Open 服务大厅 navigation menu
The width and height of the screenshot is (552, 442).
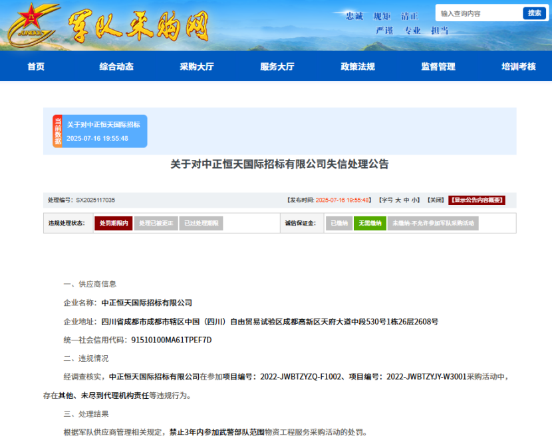277,66
